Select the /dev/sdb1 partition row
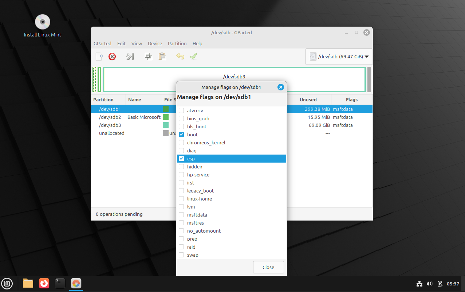Screen dimensions: 465x292 pyautogui.click(x=232, y=109)
